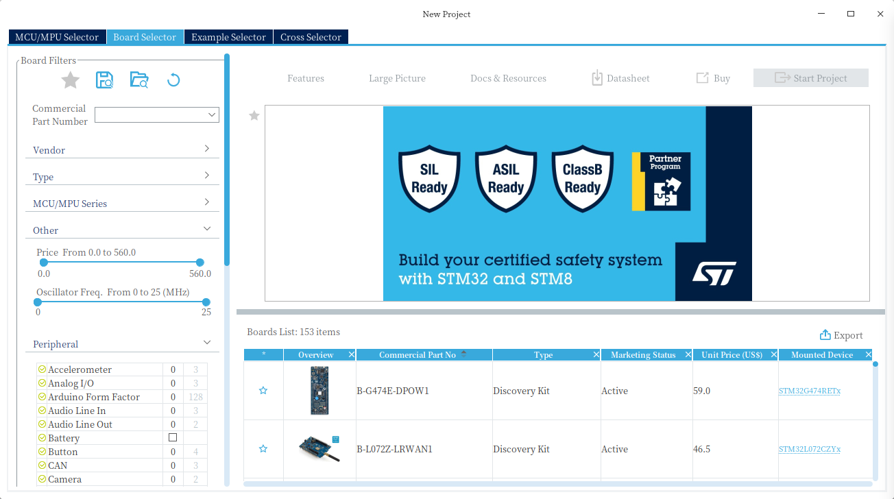Click the Price slider minimum handle
Screen dimensions: 894x499
(44, 263)
